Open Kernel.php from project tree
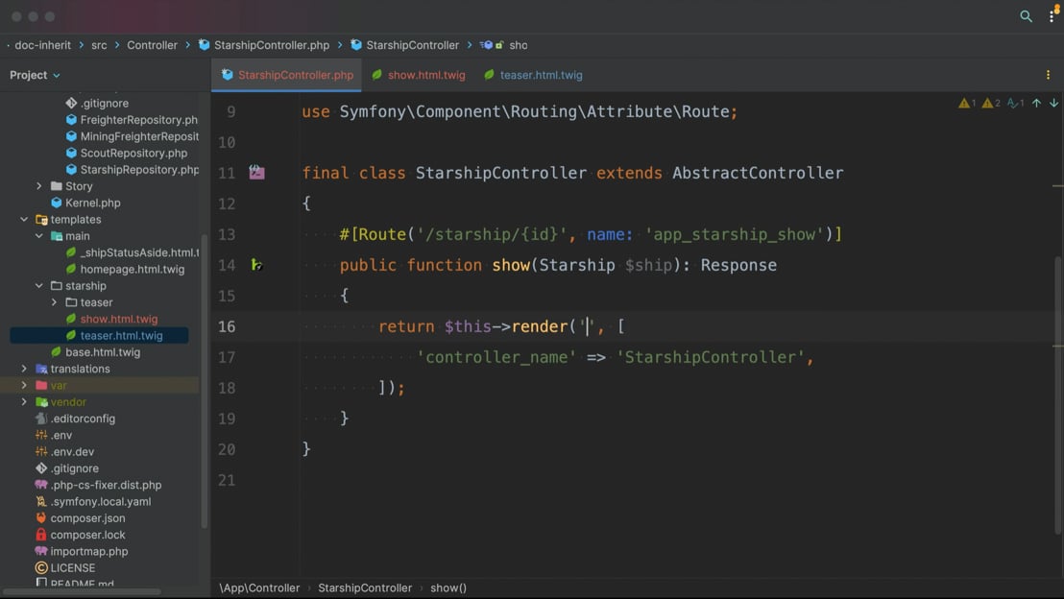1064x599 pixels. [x=93, y=203]
